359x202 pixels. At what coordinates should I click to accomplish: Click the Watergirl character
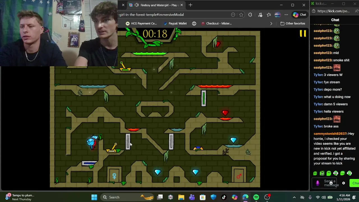(x=92, y=142)
